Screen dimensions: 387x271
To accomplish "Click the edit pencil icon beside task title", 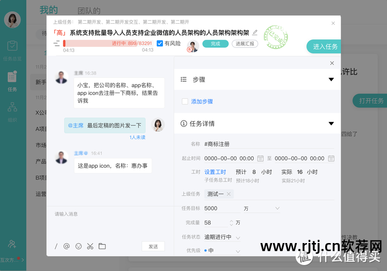I will tap(255, 33).
